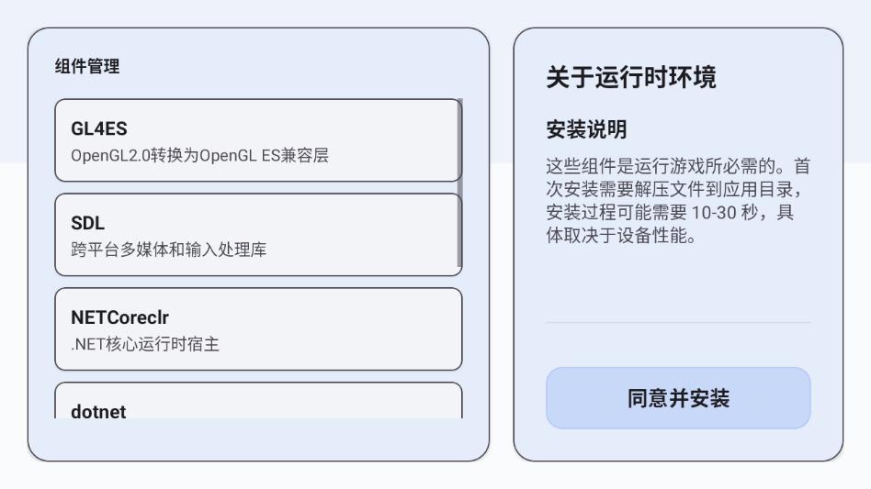
Task: Click the installation description paragraph
Action: [x=678, y=202]
